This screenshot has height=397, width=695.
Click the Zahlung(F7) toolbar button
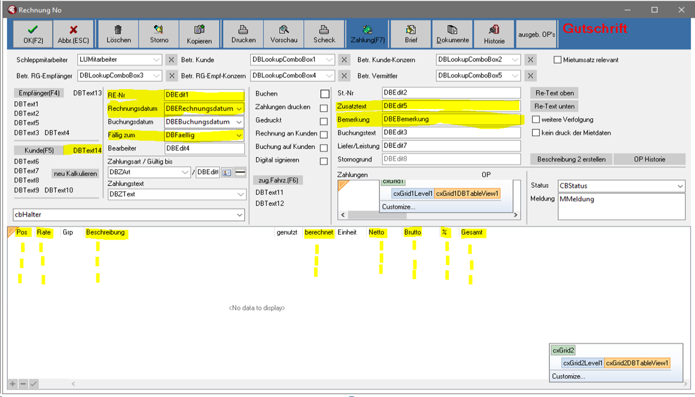368,34
